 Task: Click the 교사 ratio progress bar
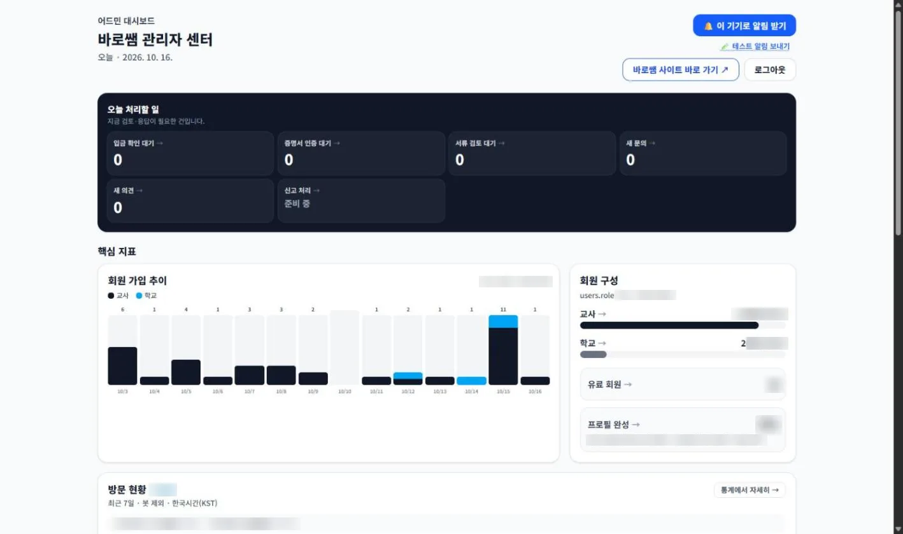(683, 325)
